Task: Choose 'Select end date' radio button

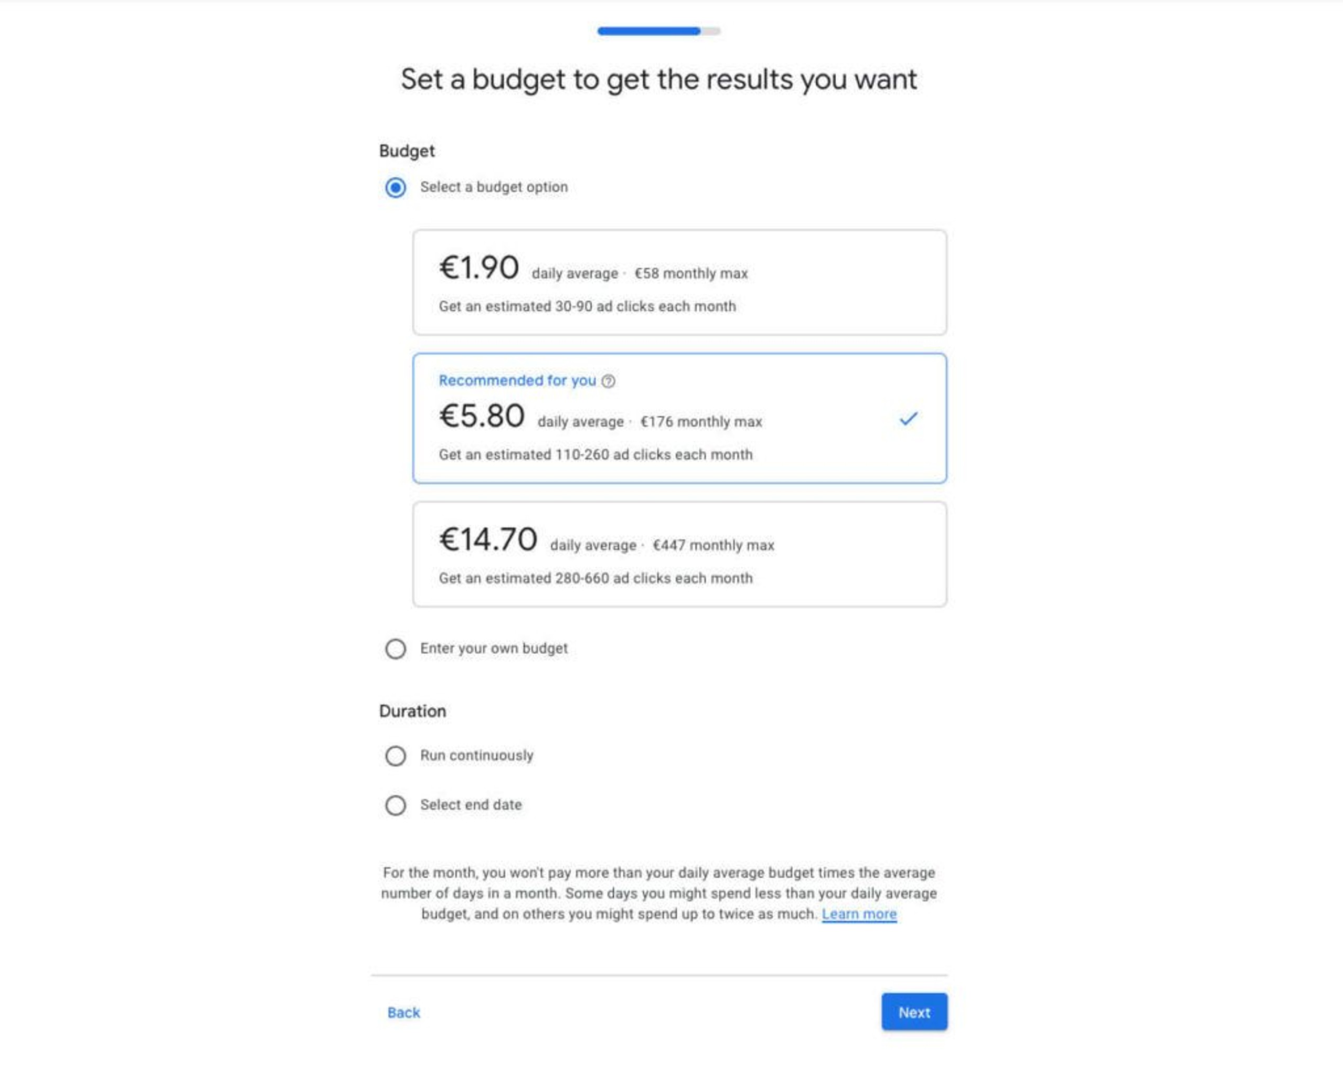Action: [396, 805]
